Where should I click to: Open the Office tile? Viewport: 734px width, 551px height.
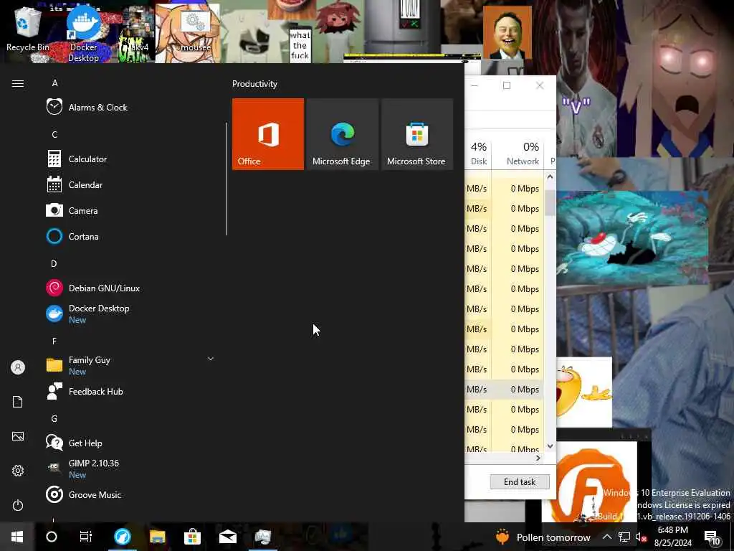[268, 134]
